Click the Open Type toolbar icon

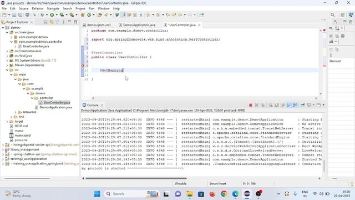click(100, 15)
